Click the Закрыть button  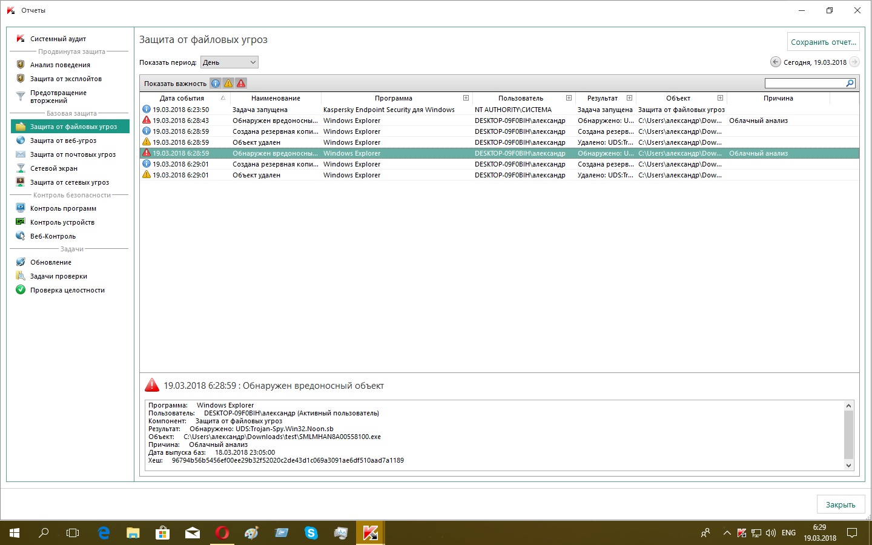(841, 504)
